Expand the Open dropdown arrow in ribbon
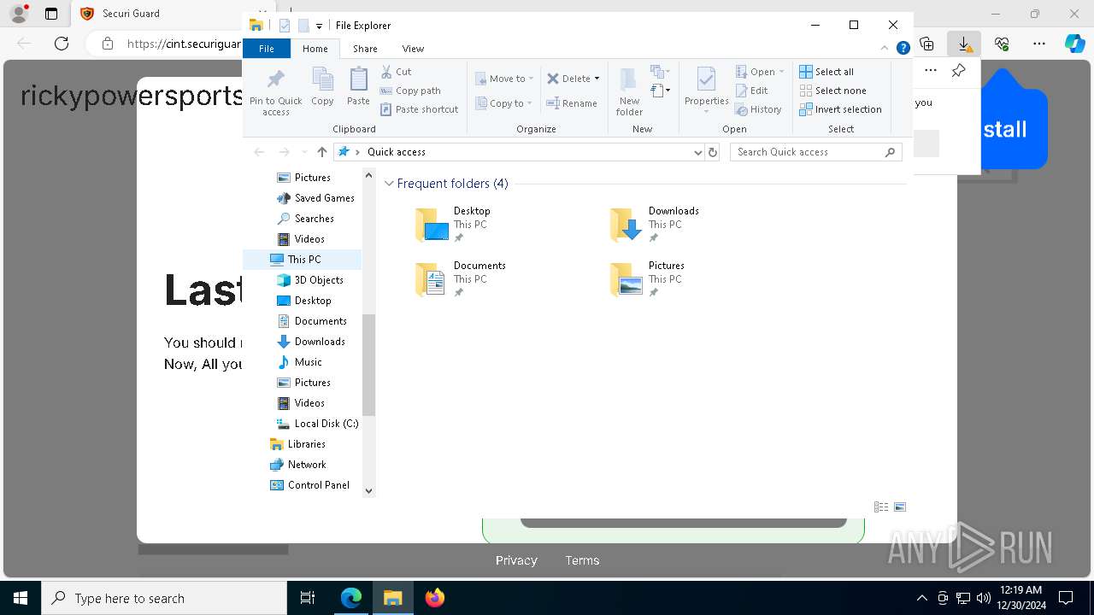Screen dimensions: 1094x615 pyautogui.click(x=781, y=72)
